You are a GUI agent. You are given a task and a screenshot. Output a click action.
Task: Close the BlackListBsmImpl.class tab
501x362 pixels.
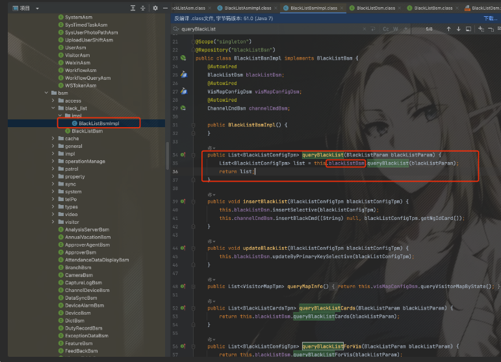click(342, 8)
